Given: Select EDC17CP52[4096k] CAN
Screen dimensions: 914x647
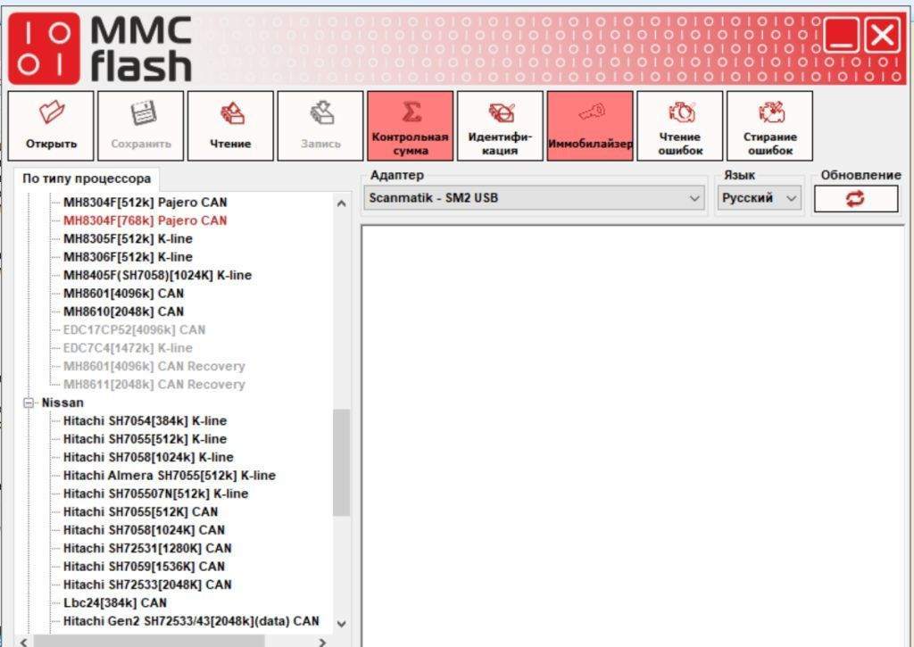Looking at the screenshot, I should tap(134, 330).
